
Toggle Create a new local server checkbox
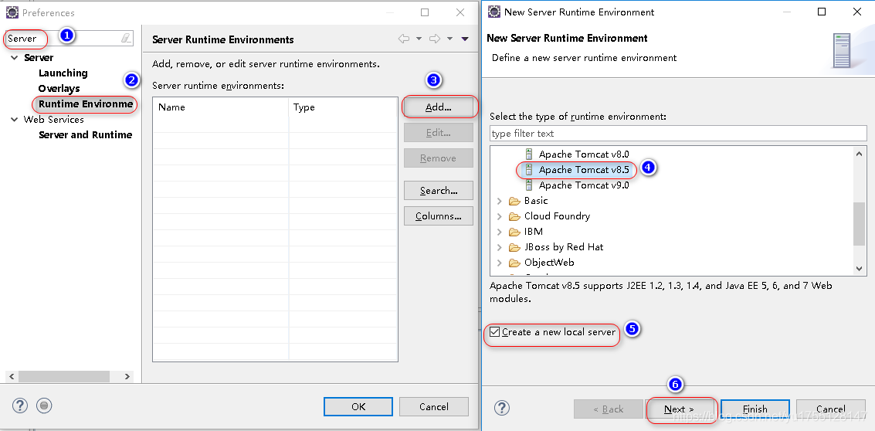tap(495, 332)
